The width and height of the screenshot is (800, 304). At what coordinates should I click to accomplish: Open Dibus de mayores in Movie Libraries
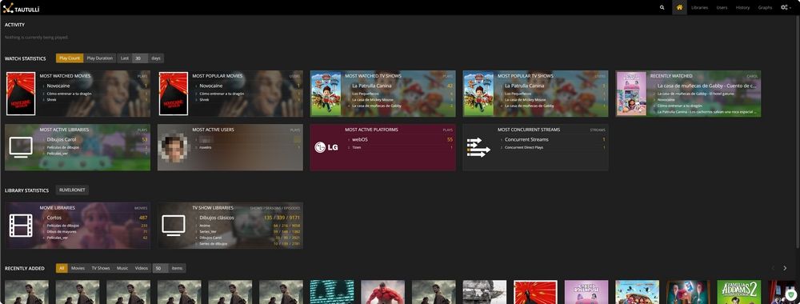tap(61, 231)
